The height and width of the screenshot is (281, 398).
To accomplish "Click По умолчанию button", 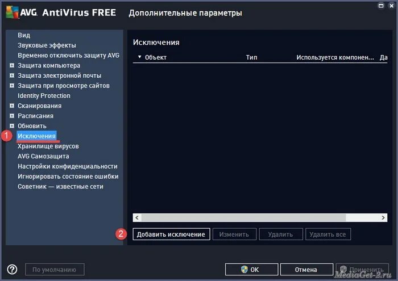I will coord(55,269).
